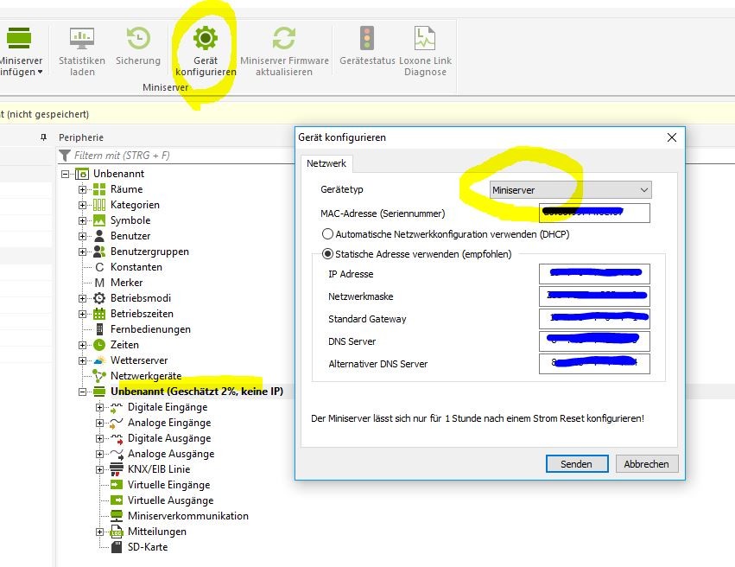The height and width of the screenshot is (567, 735).
Task: Click the Alternativer DNS Server field
Action: coord(594,364)
